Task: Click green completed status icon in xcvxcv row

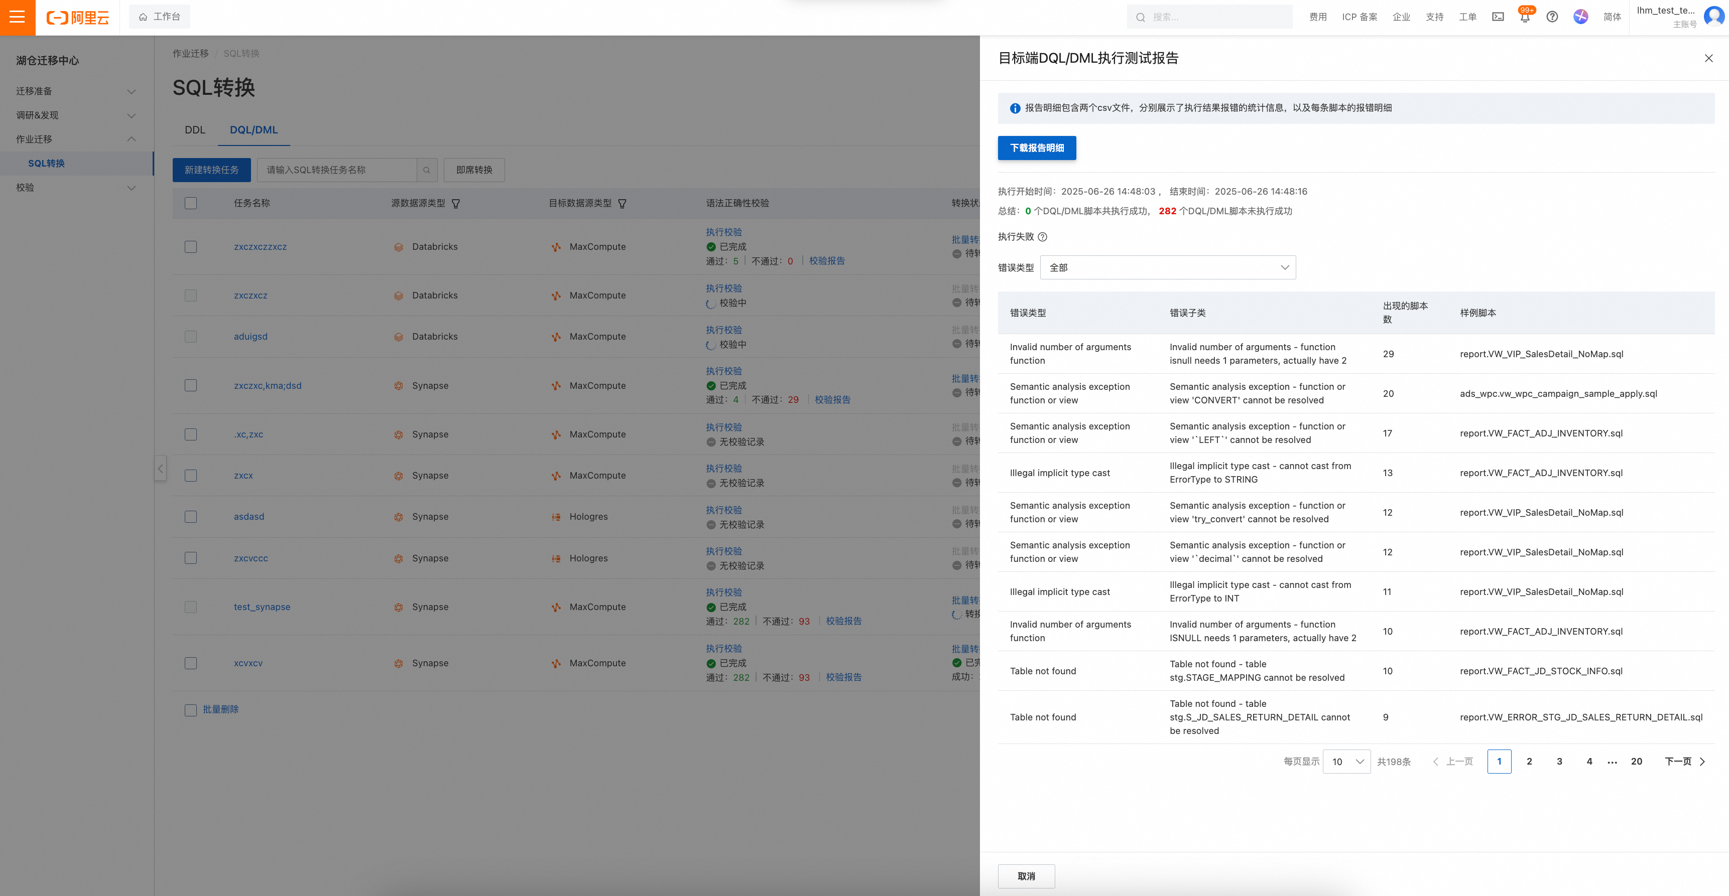Action: point(711,663)
